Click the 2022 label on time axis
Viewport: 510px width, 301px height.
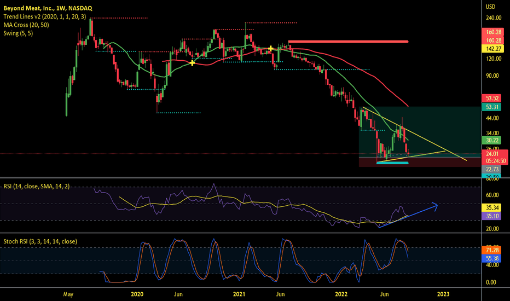pos(341,294)
